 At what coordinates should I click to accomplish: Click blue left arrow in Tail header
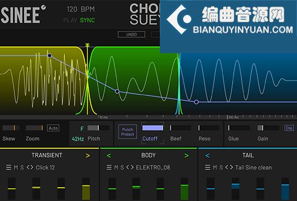[x=208, y=156]
